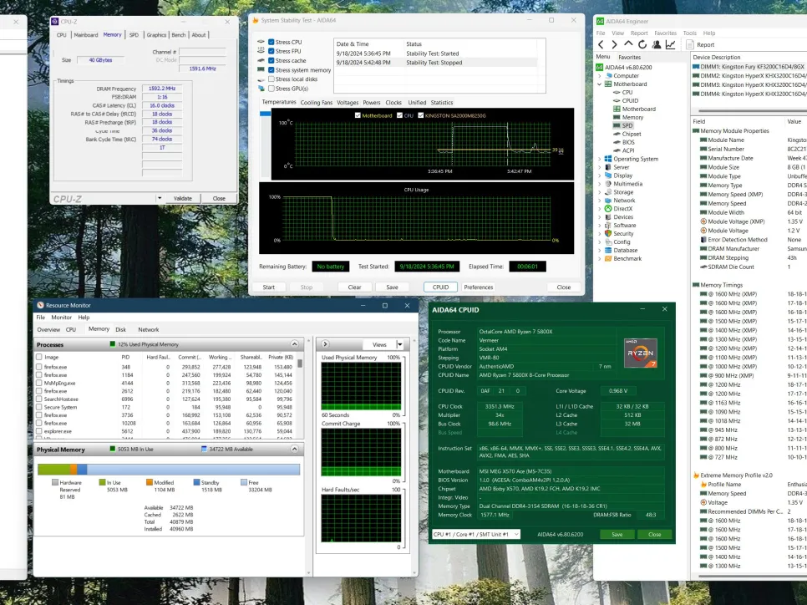The image size is (807, 605).
Task: Click the AIDA64 Engineer forward arrow icon
Action: click(614, 45)
